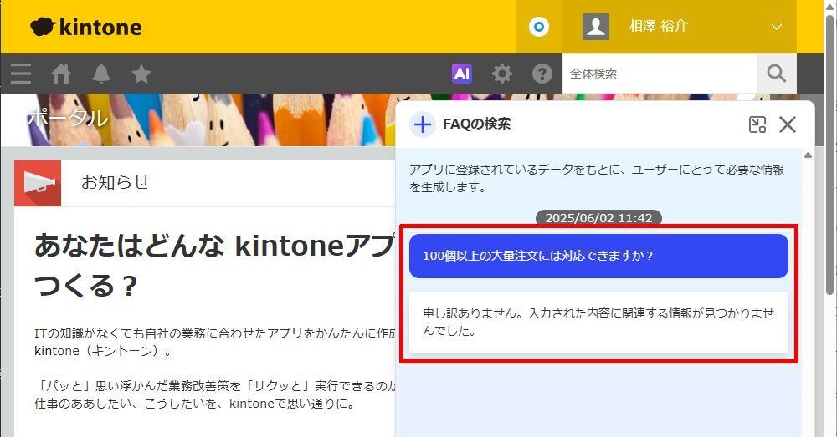The image size is (837, 437).
Task: Click the user name 相澤 裕介
Action: click(x=658, y=26)
